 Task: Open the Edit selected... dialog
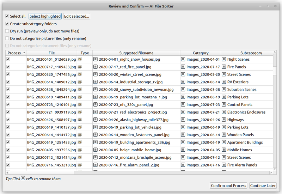tap(76, 16)
